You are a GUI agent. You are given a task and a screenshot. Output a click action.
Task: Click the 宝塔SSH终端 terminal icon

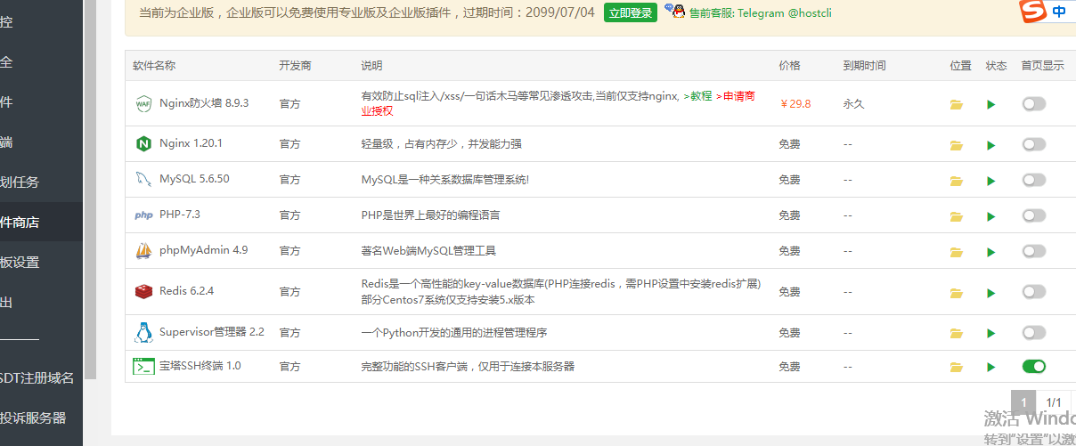[143, 366]
